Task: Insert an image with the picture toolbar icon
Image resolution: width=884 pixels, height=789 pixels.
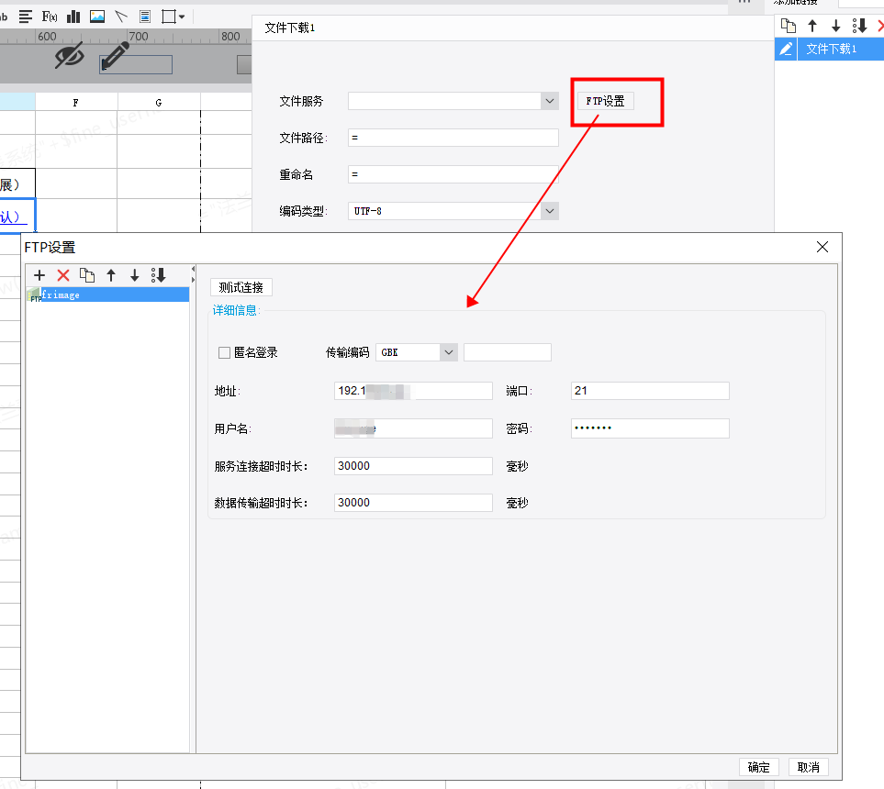Action: tap(97, 17)
